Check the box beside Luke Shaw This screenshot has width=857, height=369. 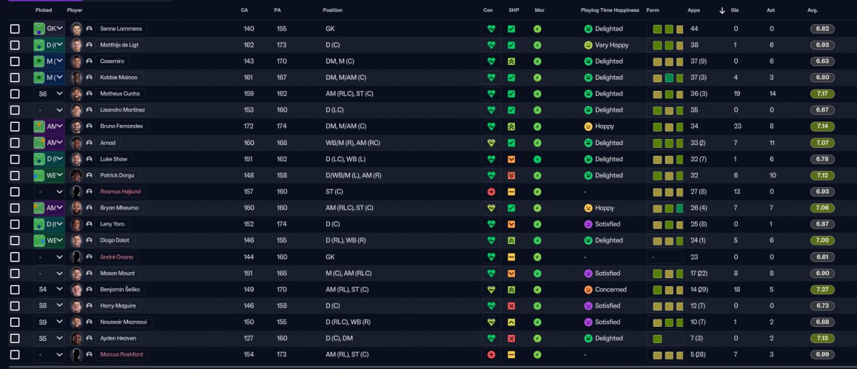[15, 159]
